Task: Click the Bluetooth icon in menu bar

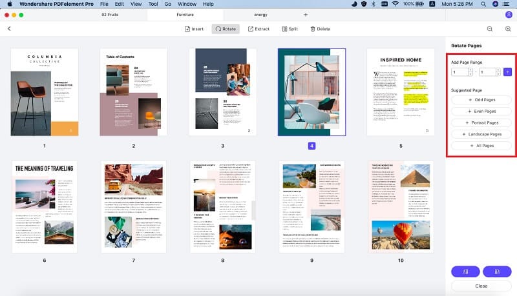Action: [x=374, y=4]
